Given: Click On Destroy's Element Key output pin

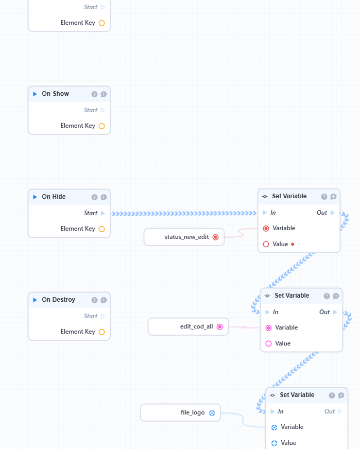Looking at the screenshot, I should click(101, 332).
